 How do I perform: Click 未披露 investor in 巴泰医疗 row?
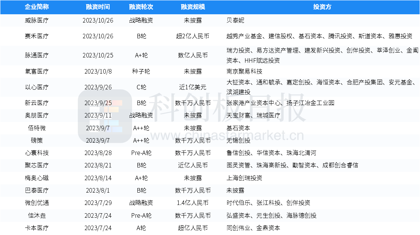pos(235,191)
